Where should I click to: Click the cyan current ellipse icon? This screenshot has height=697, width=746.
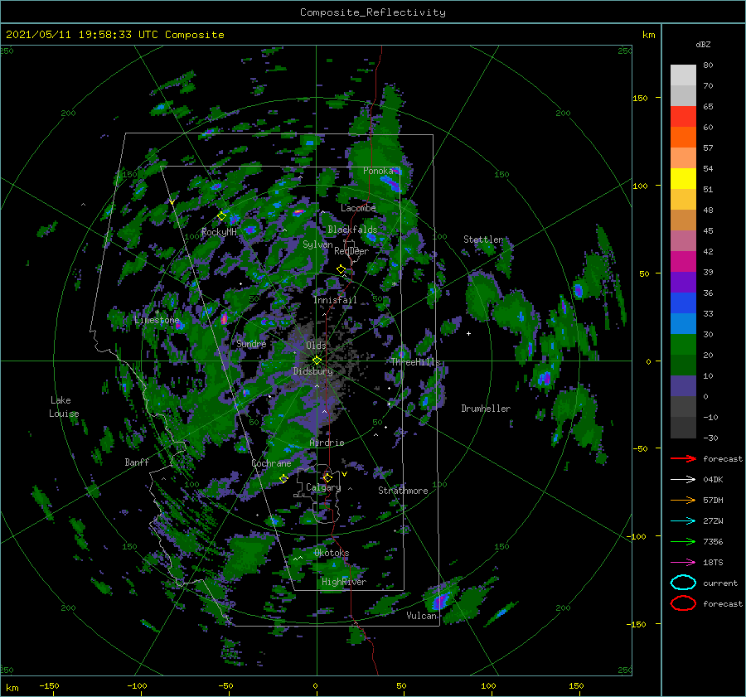(683, 583)
